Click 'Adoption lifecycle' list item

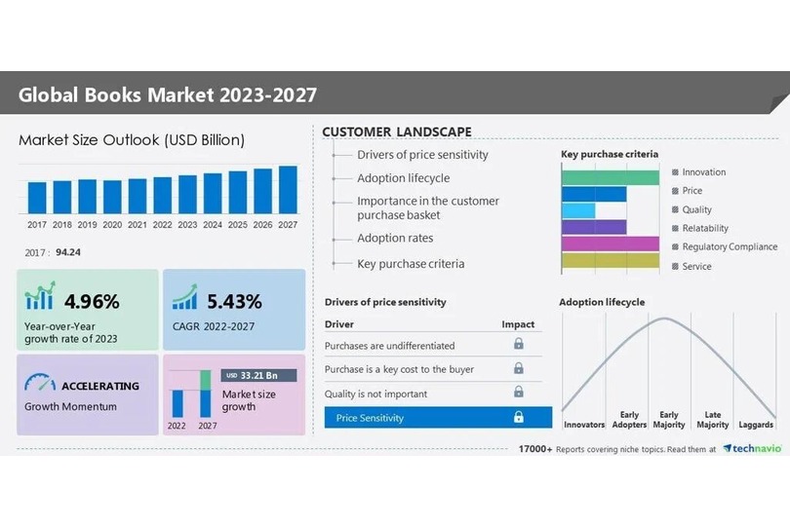pos(404,177)
